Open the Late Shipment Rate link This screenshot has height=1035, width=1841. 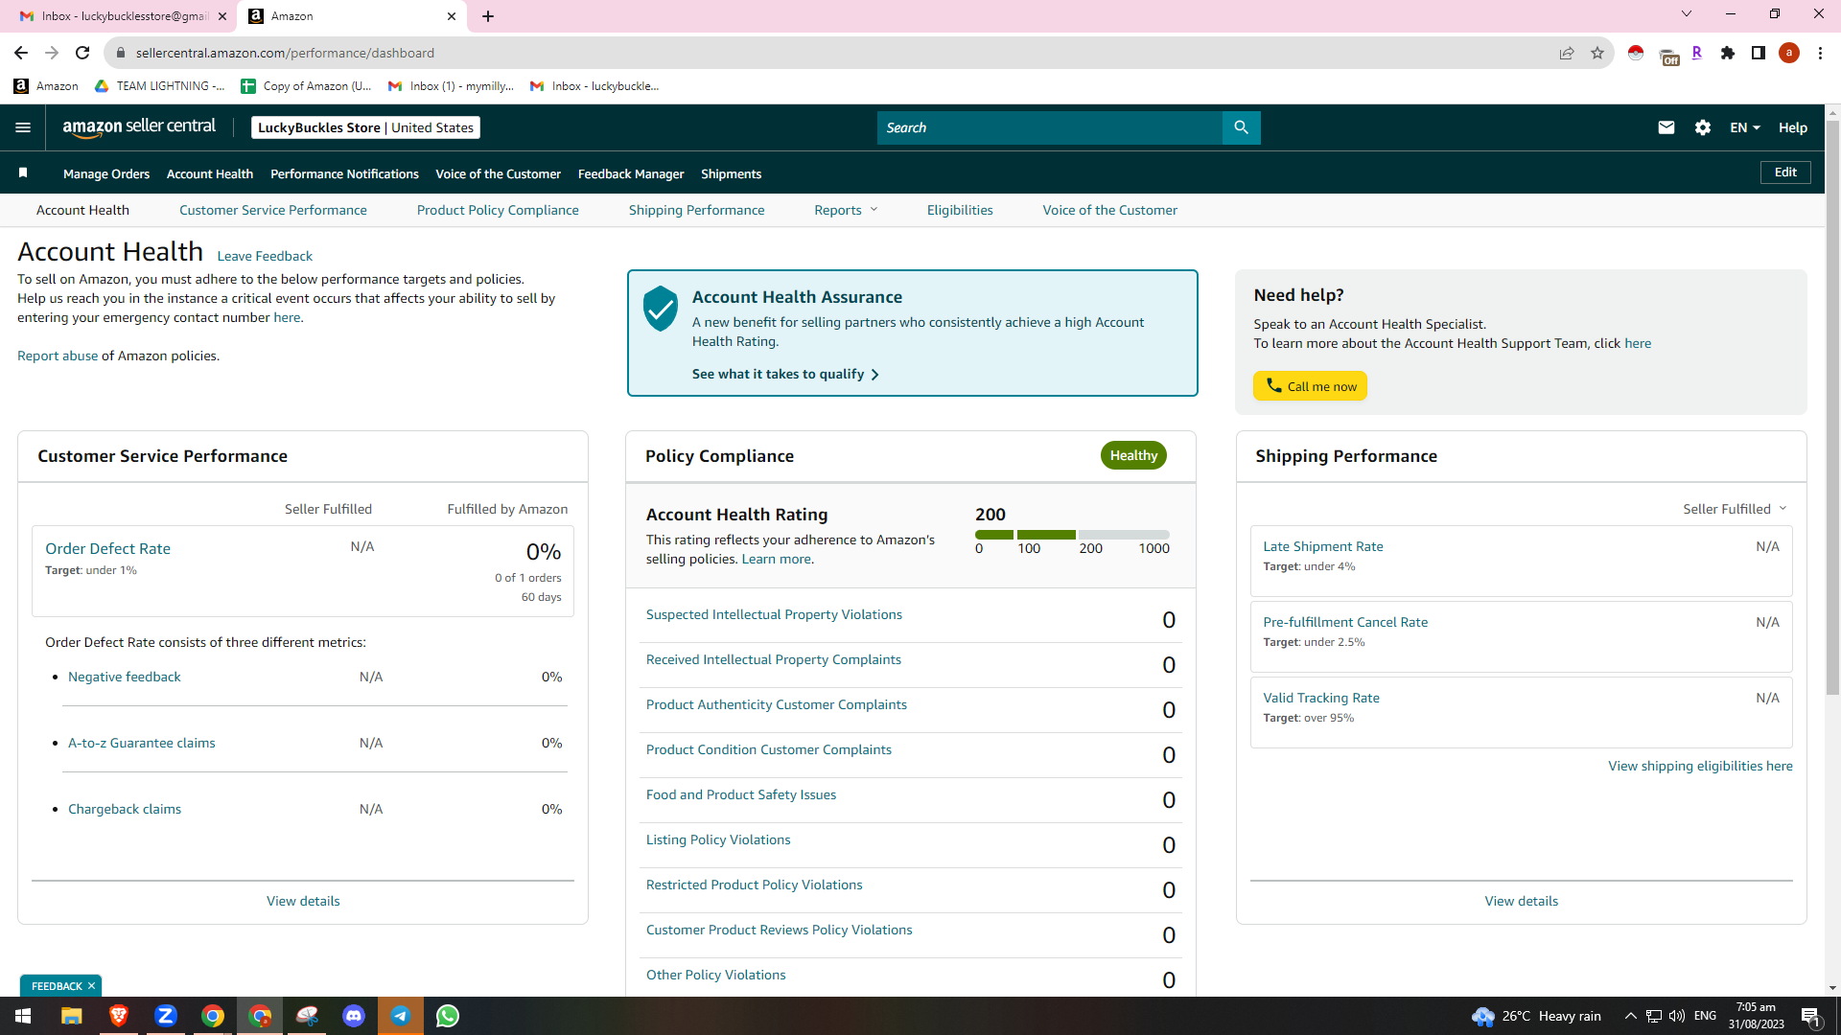[x=1323, y=546]
